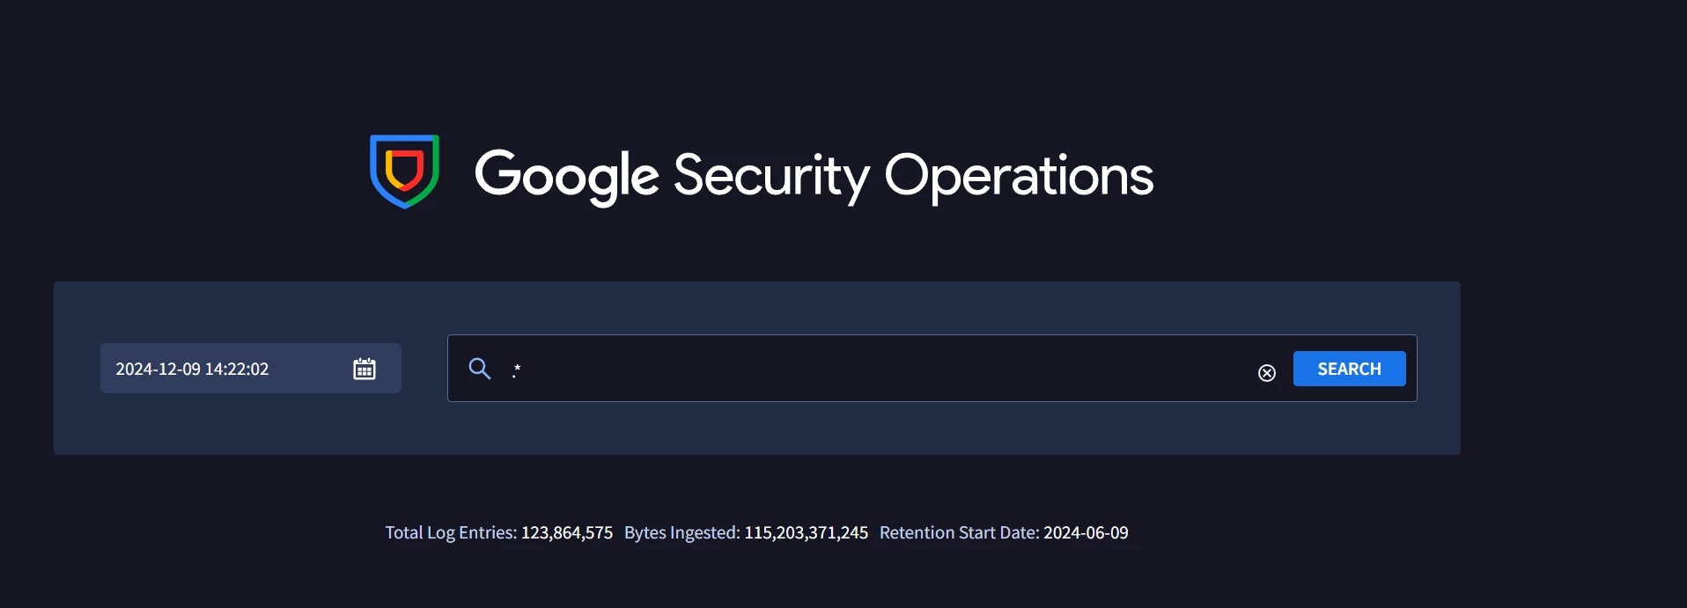Click the Google Security Operations shield logo

coord(404,172)
